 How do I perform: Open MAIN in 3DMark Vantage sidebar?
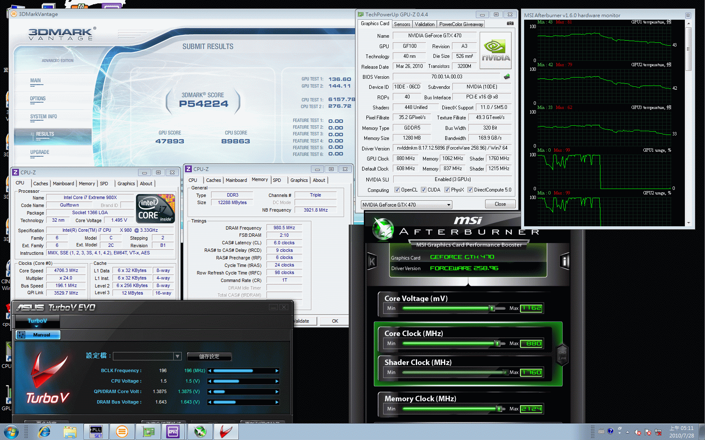pos(36,81)
